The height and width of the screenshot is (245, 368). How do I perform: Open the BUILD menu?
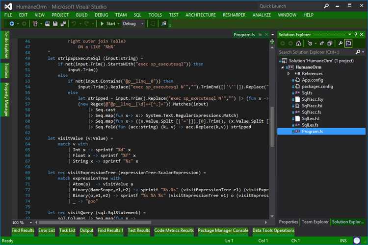coord(81,15)
